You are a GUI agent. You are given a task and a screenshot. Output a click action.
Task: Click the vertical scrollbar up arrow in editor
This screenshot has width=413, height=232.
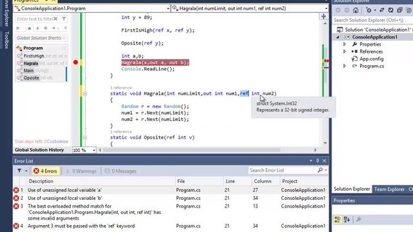[x=325, y=24]
